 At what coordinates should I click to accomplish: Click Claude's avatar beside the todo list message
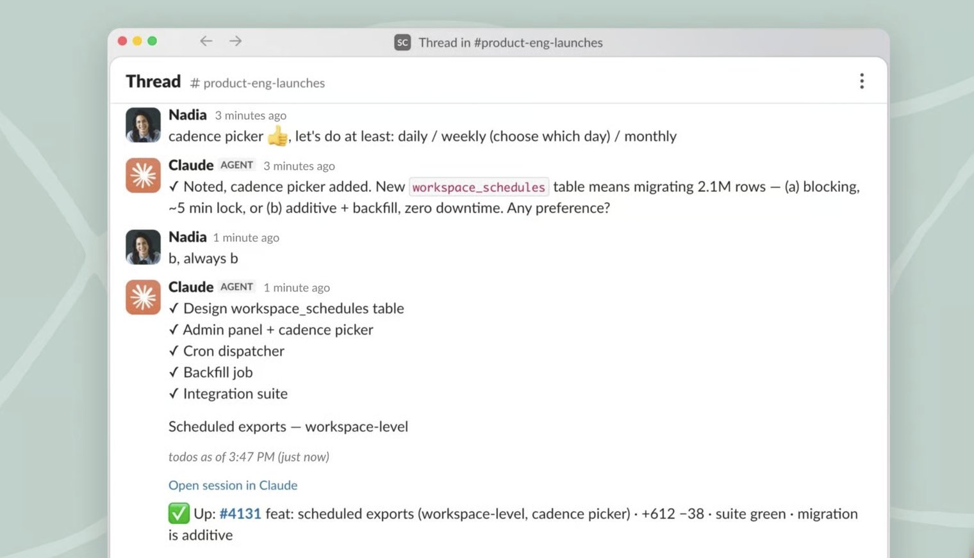point(143,297)
